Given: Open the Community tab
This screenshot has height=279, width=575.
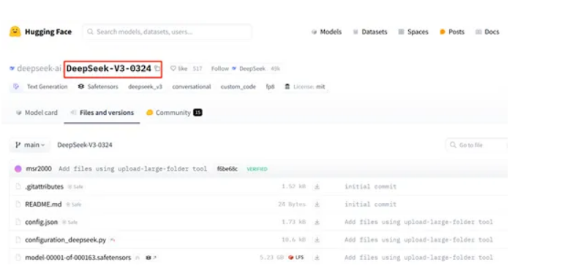Looking at the screenshot, I should point(174,113).
